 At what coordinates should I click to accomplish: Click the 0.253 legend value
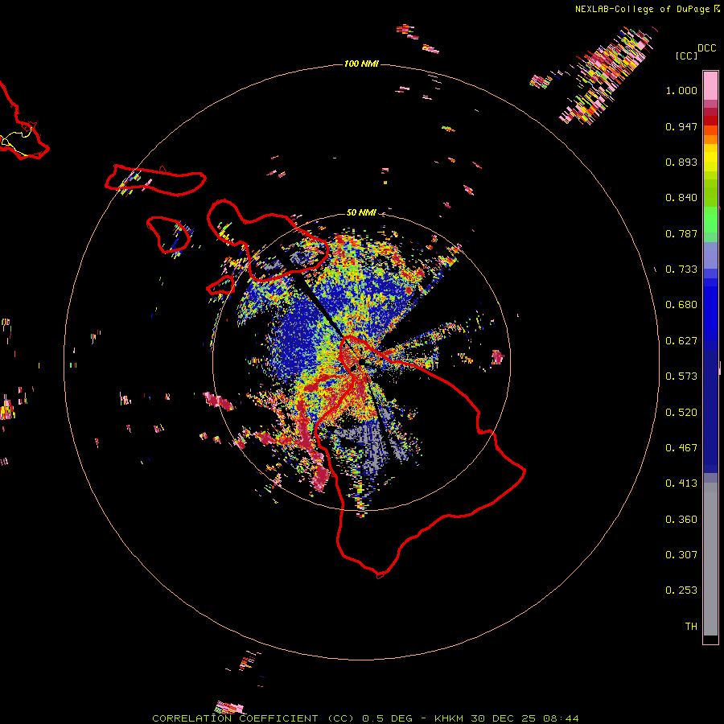pyautogui.click(x=681, y=590)
